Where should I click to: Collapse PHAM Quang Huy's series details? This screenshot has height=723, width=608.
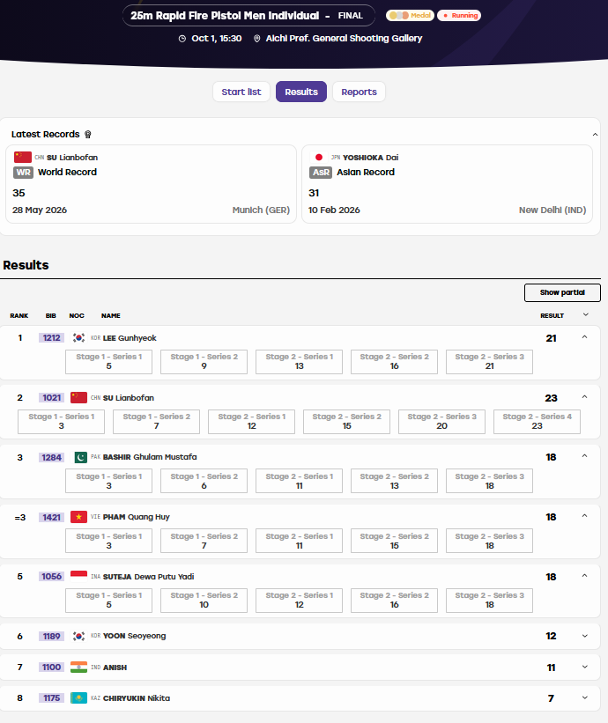click(584, 516)
